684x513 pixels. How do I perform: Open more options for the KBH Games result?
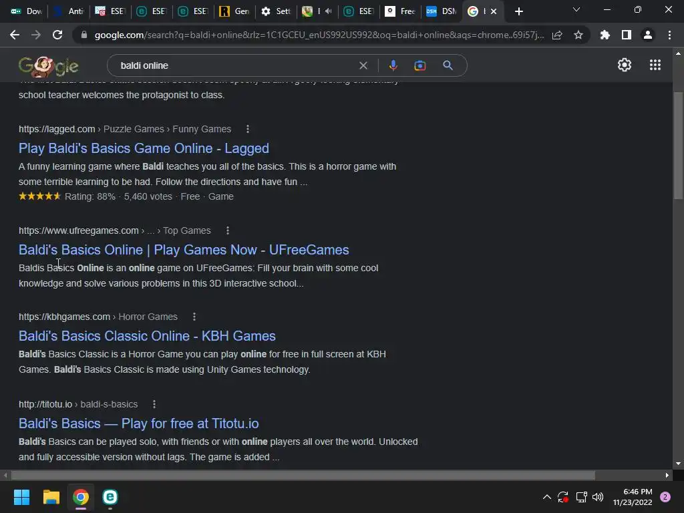pyautogui.click(x=194, y=317)
